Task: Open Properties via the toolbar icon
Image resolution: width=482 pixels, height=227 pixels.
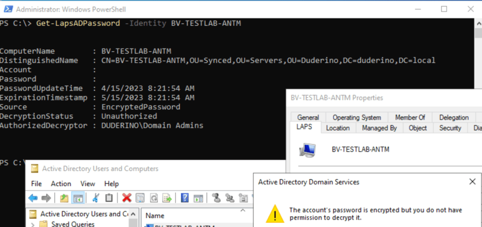Action: tap(141, 198)
